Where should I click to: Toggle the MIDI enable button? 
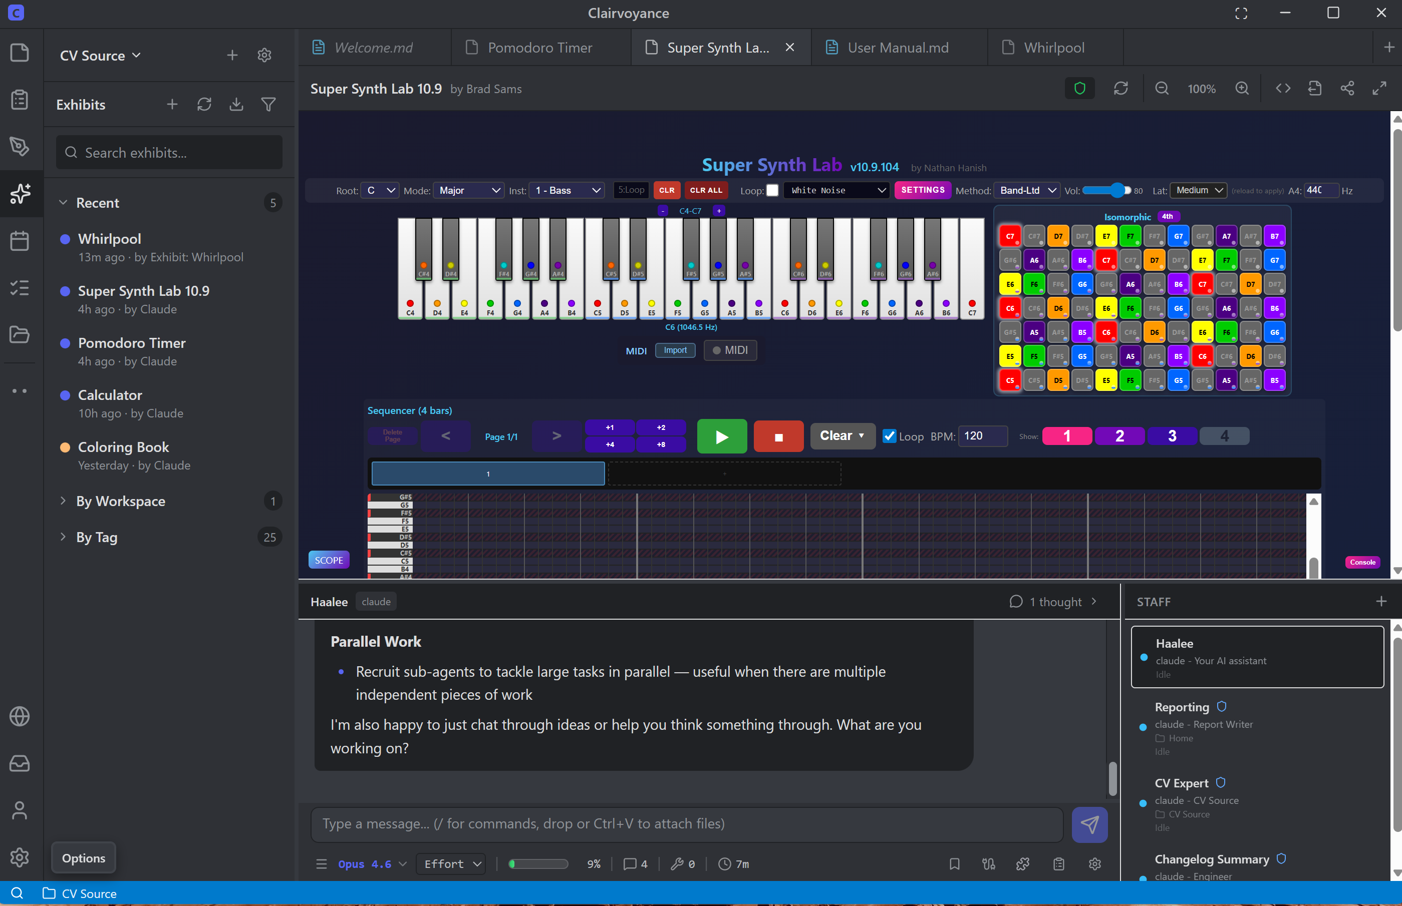[x=730, y=350]
